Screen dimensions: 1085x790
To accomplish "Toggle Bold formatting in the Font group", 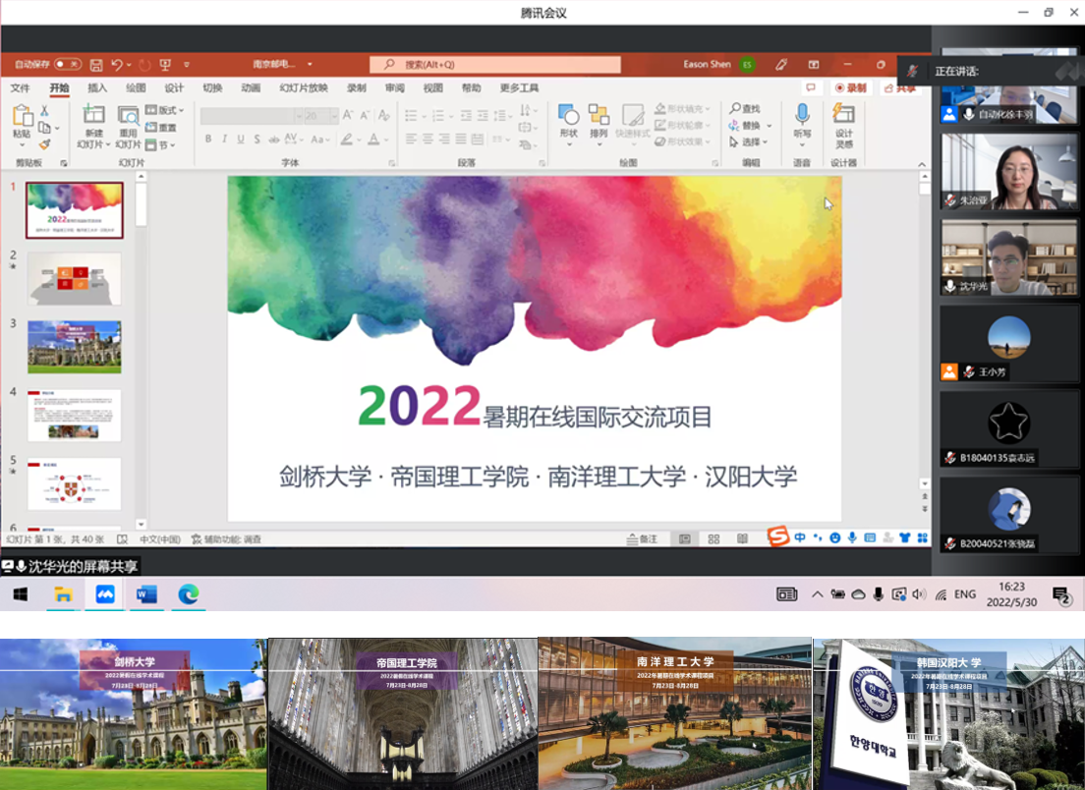I will coord(208,139).
